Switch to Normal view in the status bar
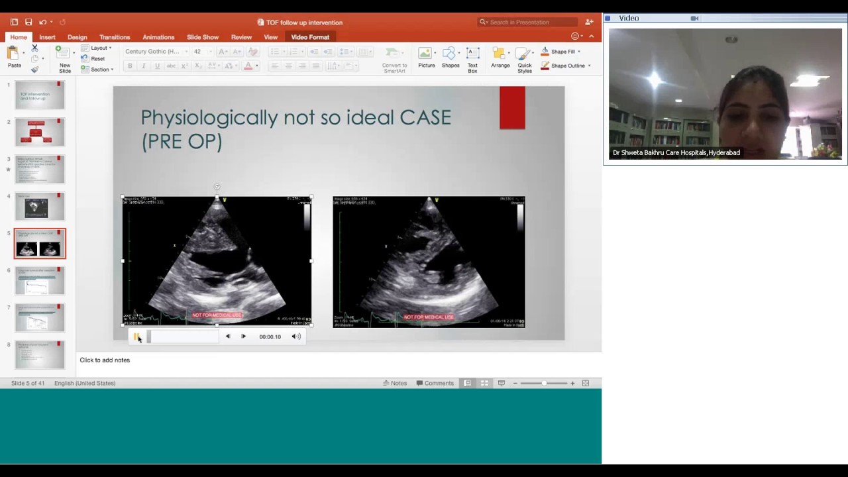The height and width of the screenshot is (477, 848). (467, 383)
